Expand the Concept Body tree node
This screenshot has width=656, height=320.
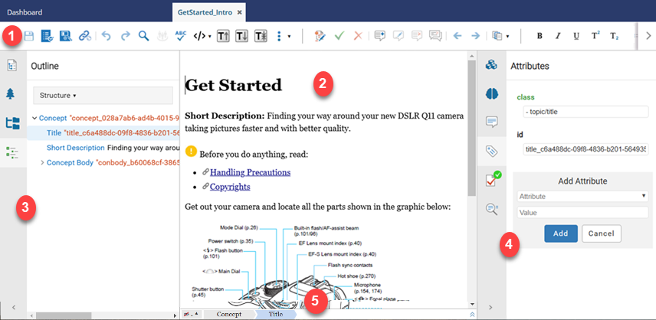[42, 162]
